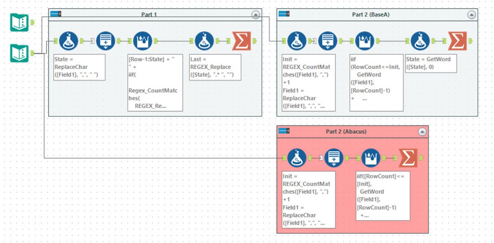
Task: Select the Text Input tool connected to Part 1
Action: click(x=19, y=54)
